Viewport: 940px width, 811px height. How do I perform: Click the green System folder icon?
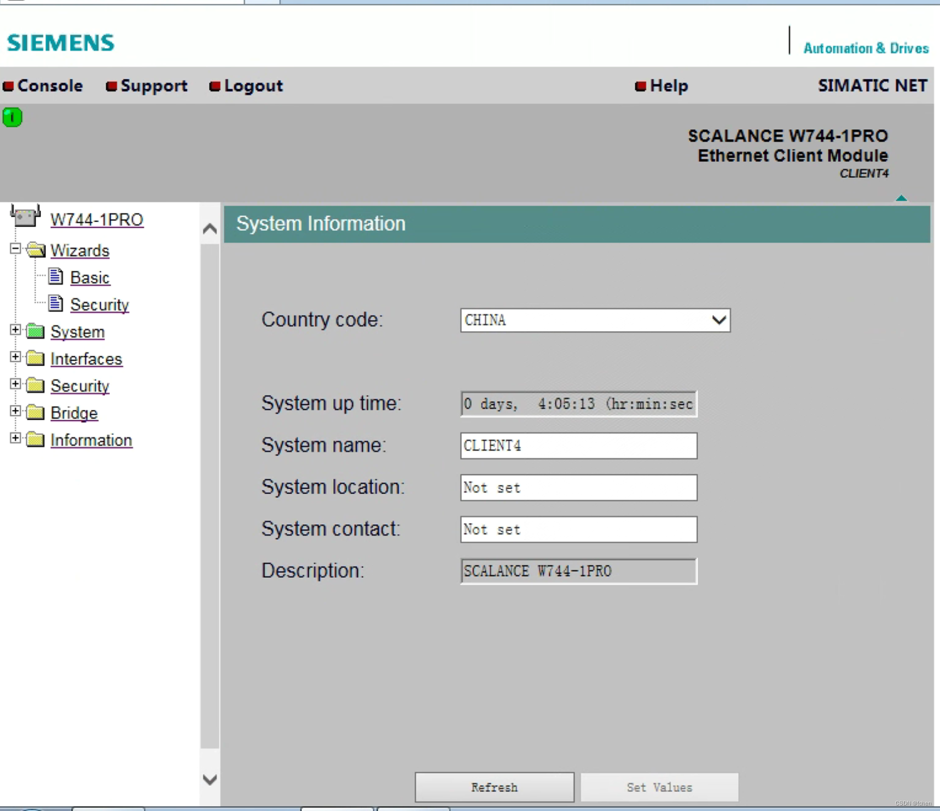[36, 331]
